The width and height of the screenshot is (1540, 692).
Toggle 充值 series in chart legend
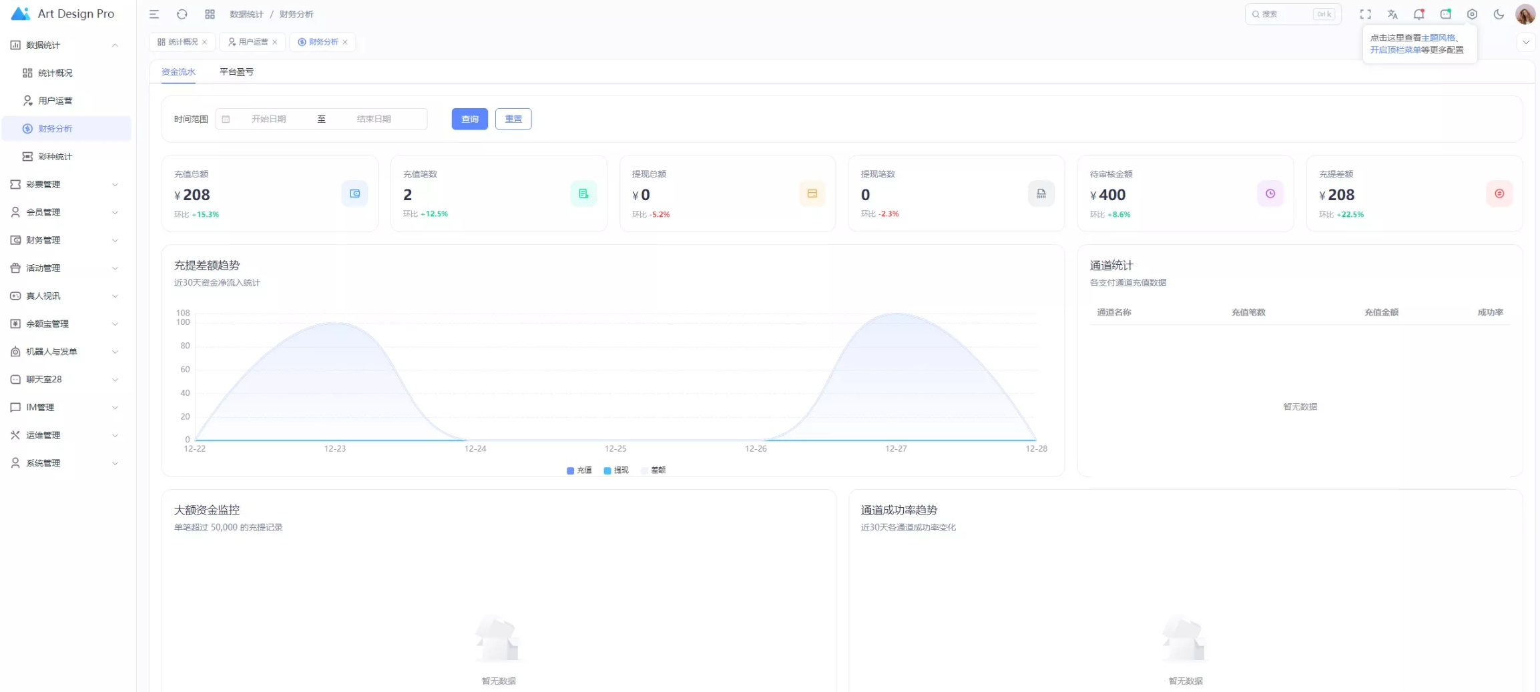(x=579, y=470)
